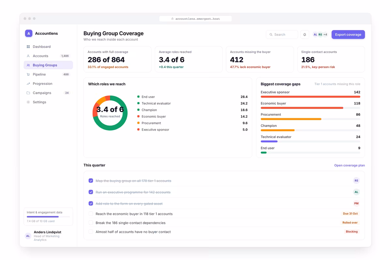Go to Accounts in the sidebar

coord(48,56)
